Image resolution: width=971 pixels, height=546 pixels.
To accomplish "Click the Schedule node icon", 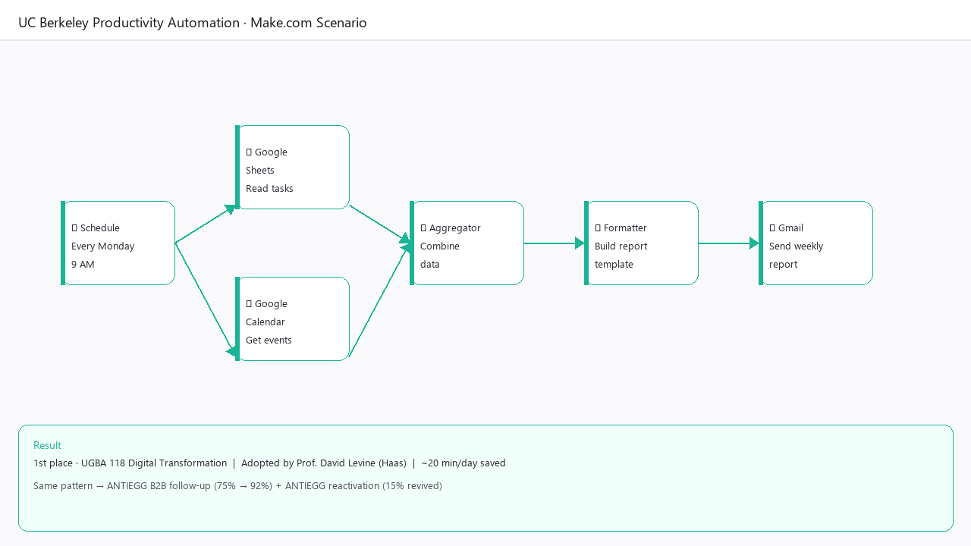I will pos(74,228).
